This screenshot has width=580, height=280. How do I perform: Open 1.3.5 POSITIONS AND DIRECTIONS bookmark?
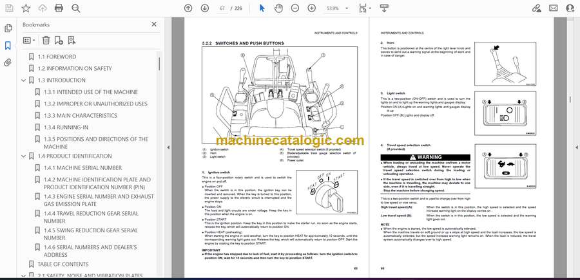[x=95, y=143]
